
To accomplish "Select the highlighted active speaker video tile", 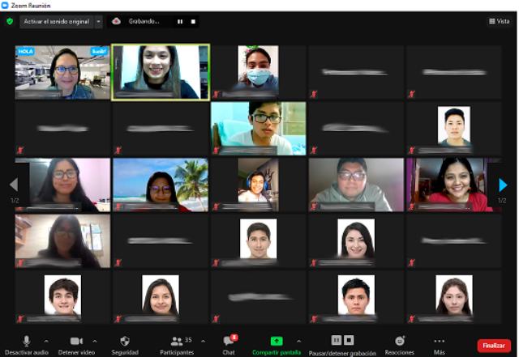I will tap(160, 71).
